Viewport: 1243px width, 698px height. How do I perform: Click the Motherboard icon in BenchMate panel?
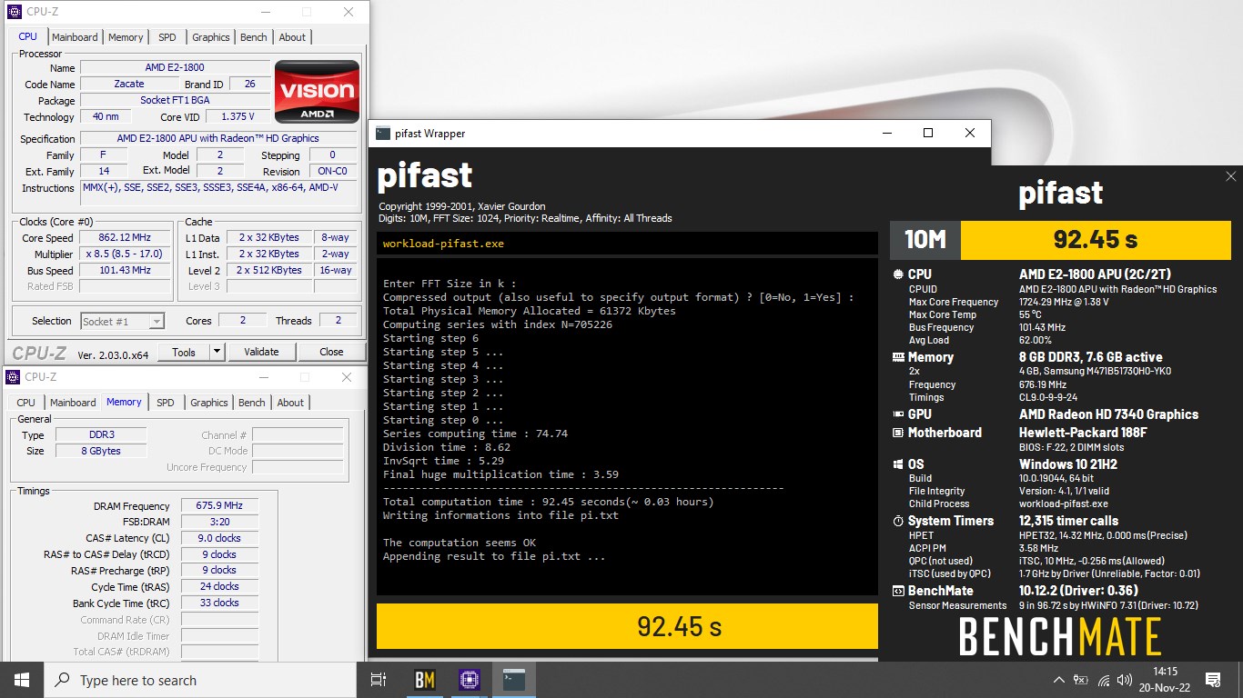coord(898,433)
